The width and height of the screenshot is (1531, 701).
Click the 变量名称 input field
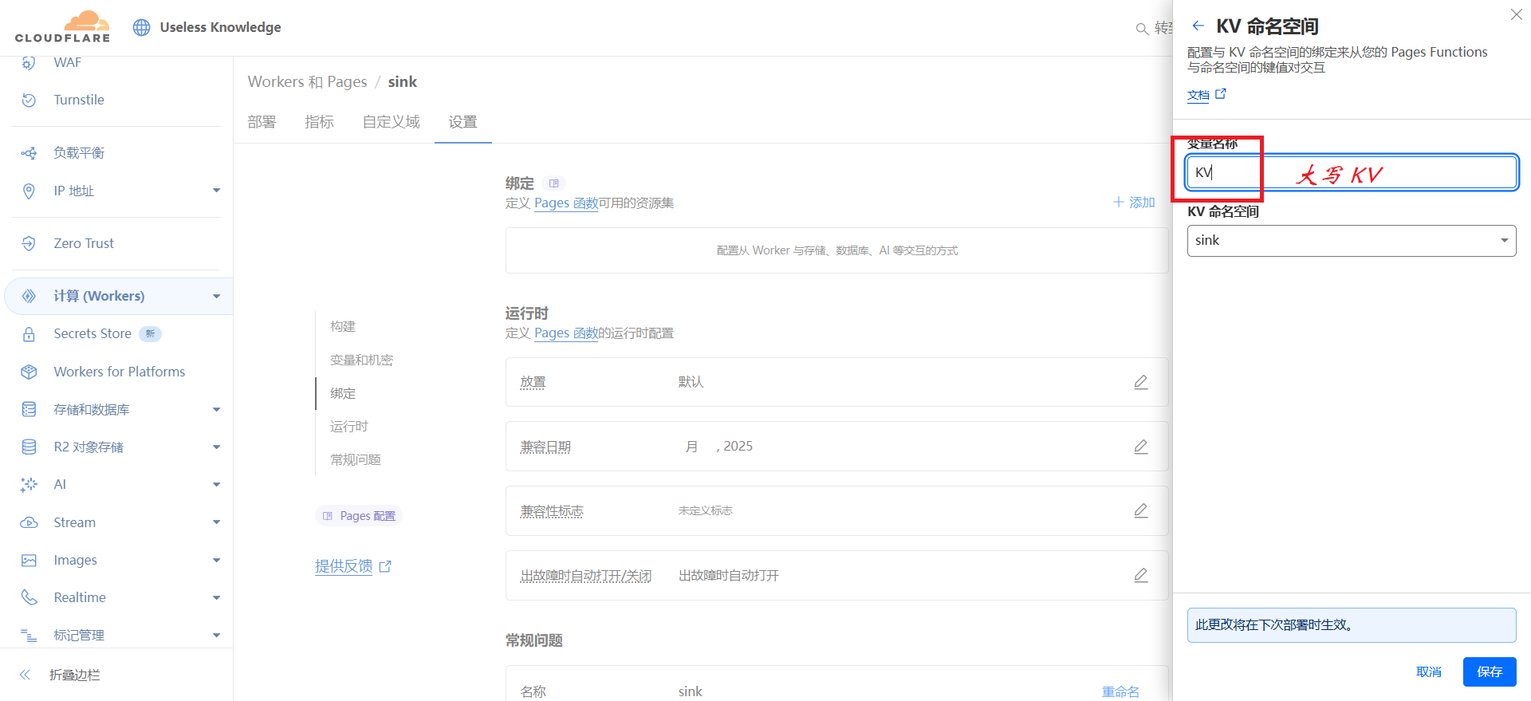1351,173
